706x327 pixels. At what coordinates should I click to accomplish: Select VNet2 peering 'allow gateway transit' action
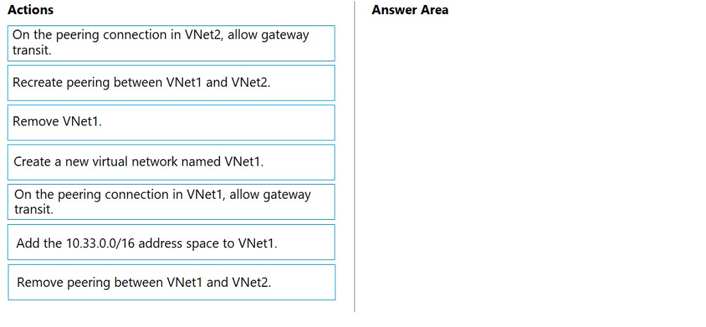point(171,43)
